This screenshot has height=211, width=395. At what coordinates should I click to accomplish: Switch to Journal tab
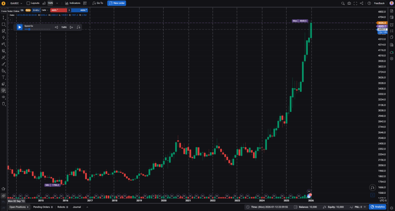[77, 207]
